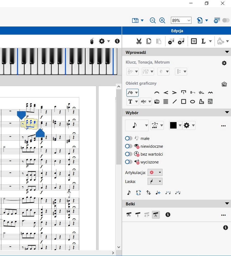
Task: Click the mouse input icon above the piano
Action: click(92, 41)
